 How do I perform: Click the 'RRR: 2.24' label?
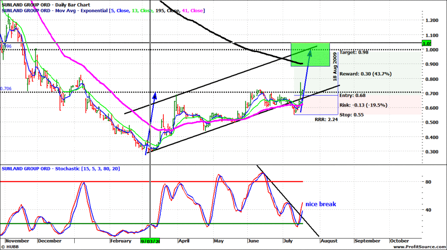pos(326,119)
